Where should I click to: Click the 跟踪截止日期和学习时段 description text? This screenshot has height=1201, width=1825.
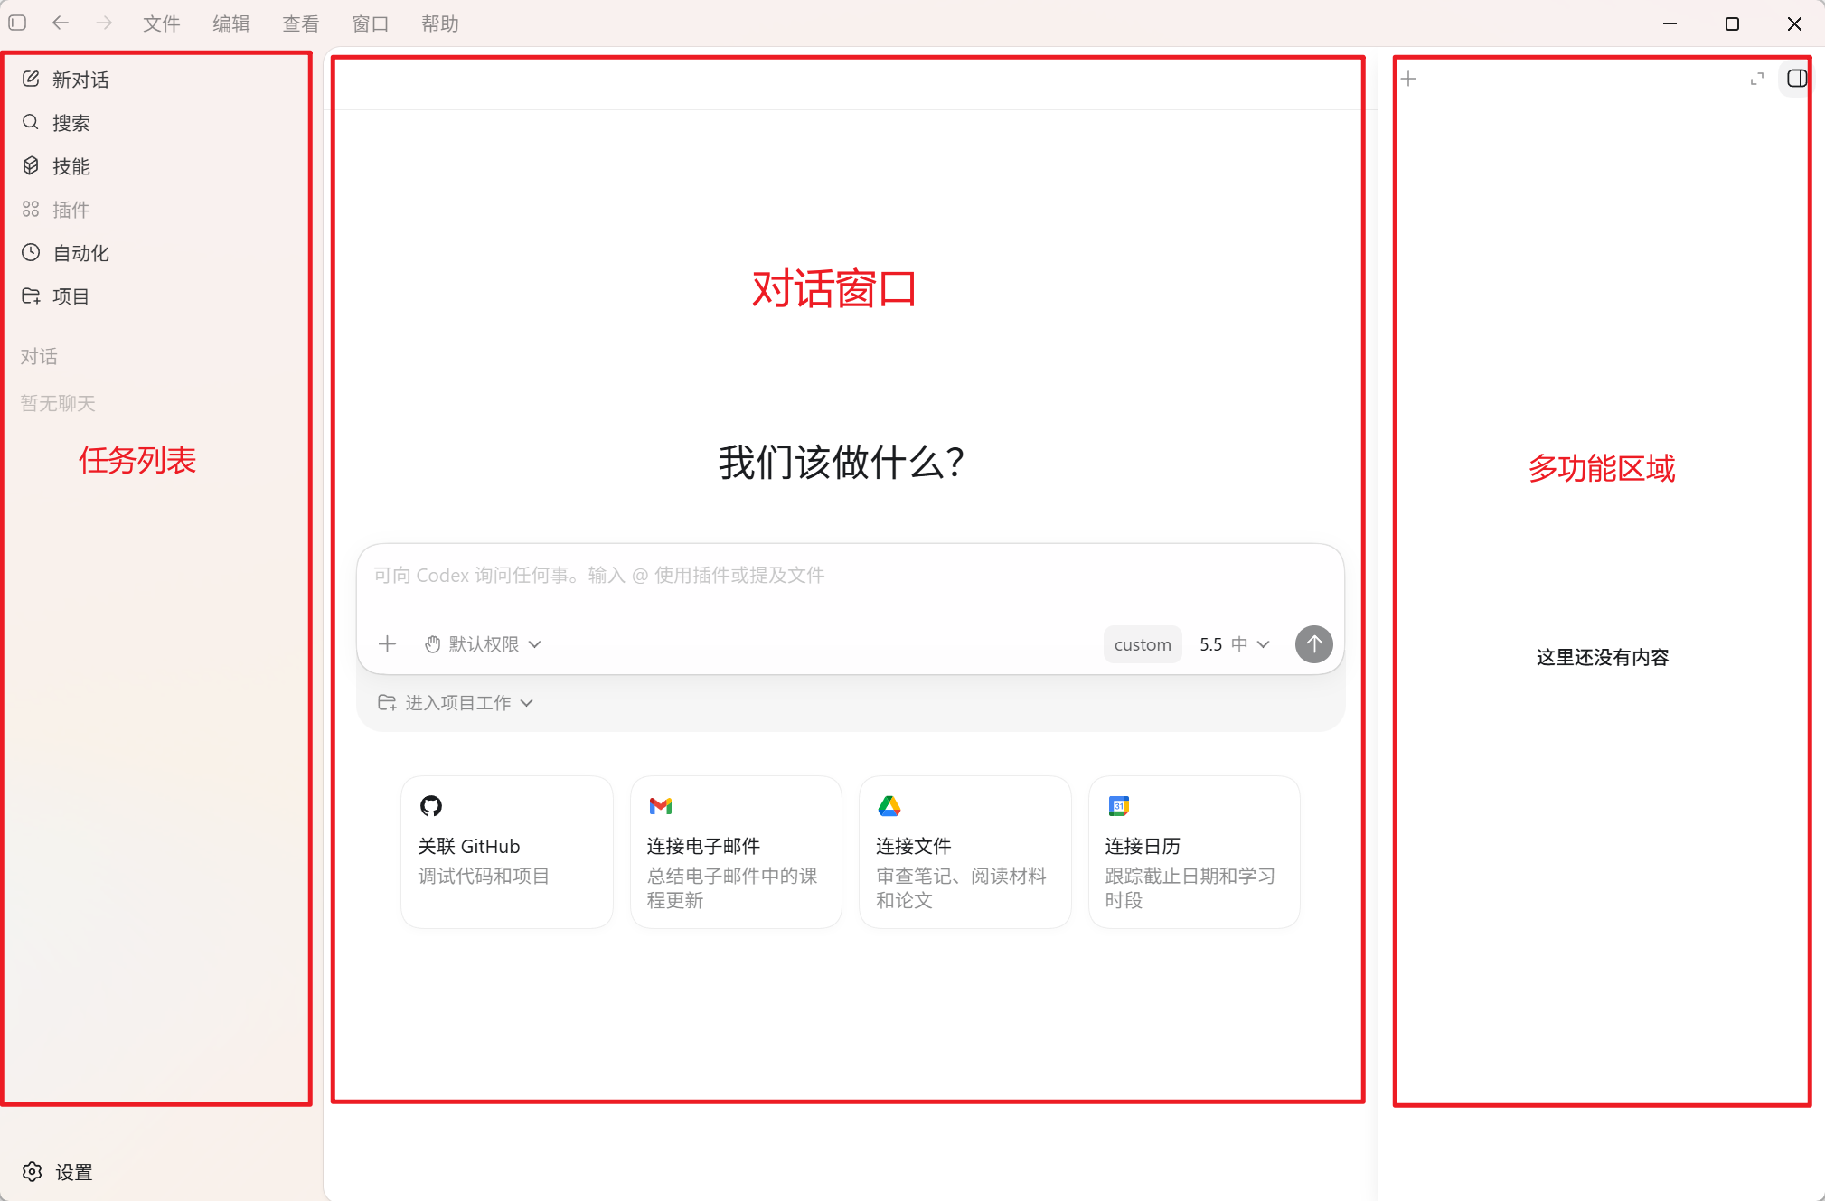1190,888
